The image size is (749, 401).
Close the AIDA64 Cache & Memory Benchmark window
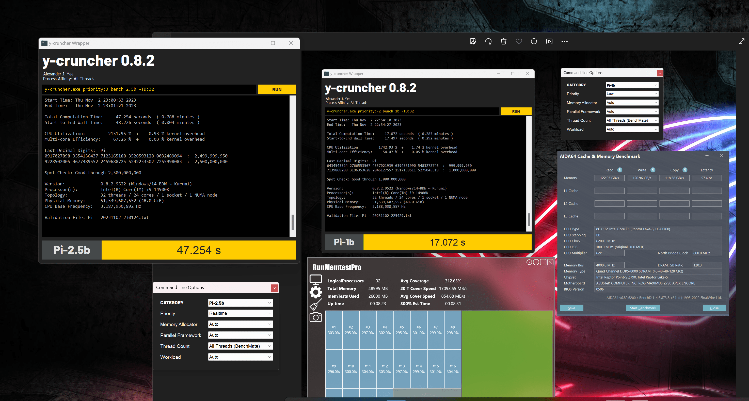click(x=722, y=156)
